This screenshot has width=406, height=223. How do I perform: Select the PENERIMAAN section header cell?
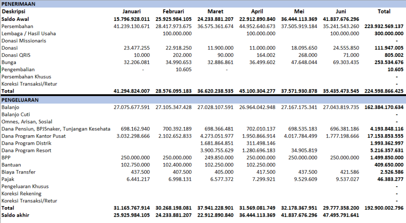(x=18, y=4)
